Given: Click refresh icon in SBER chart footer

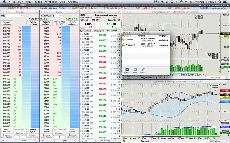Looking at the screenshot, I should (124, 78).
